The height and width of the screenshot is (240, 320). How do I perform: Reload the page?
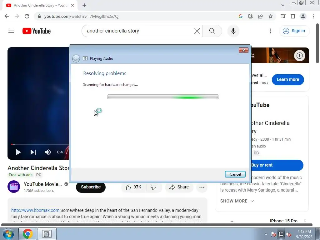click(27, 16)
